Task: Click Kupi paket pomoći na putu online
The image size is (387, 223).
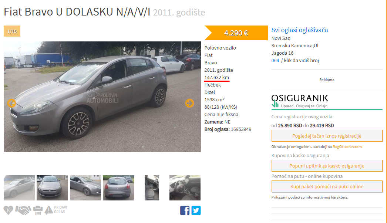Action: pos(327,186)
